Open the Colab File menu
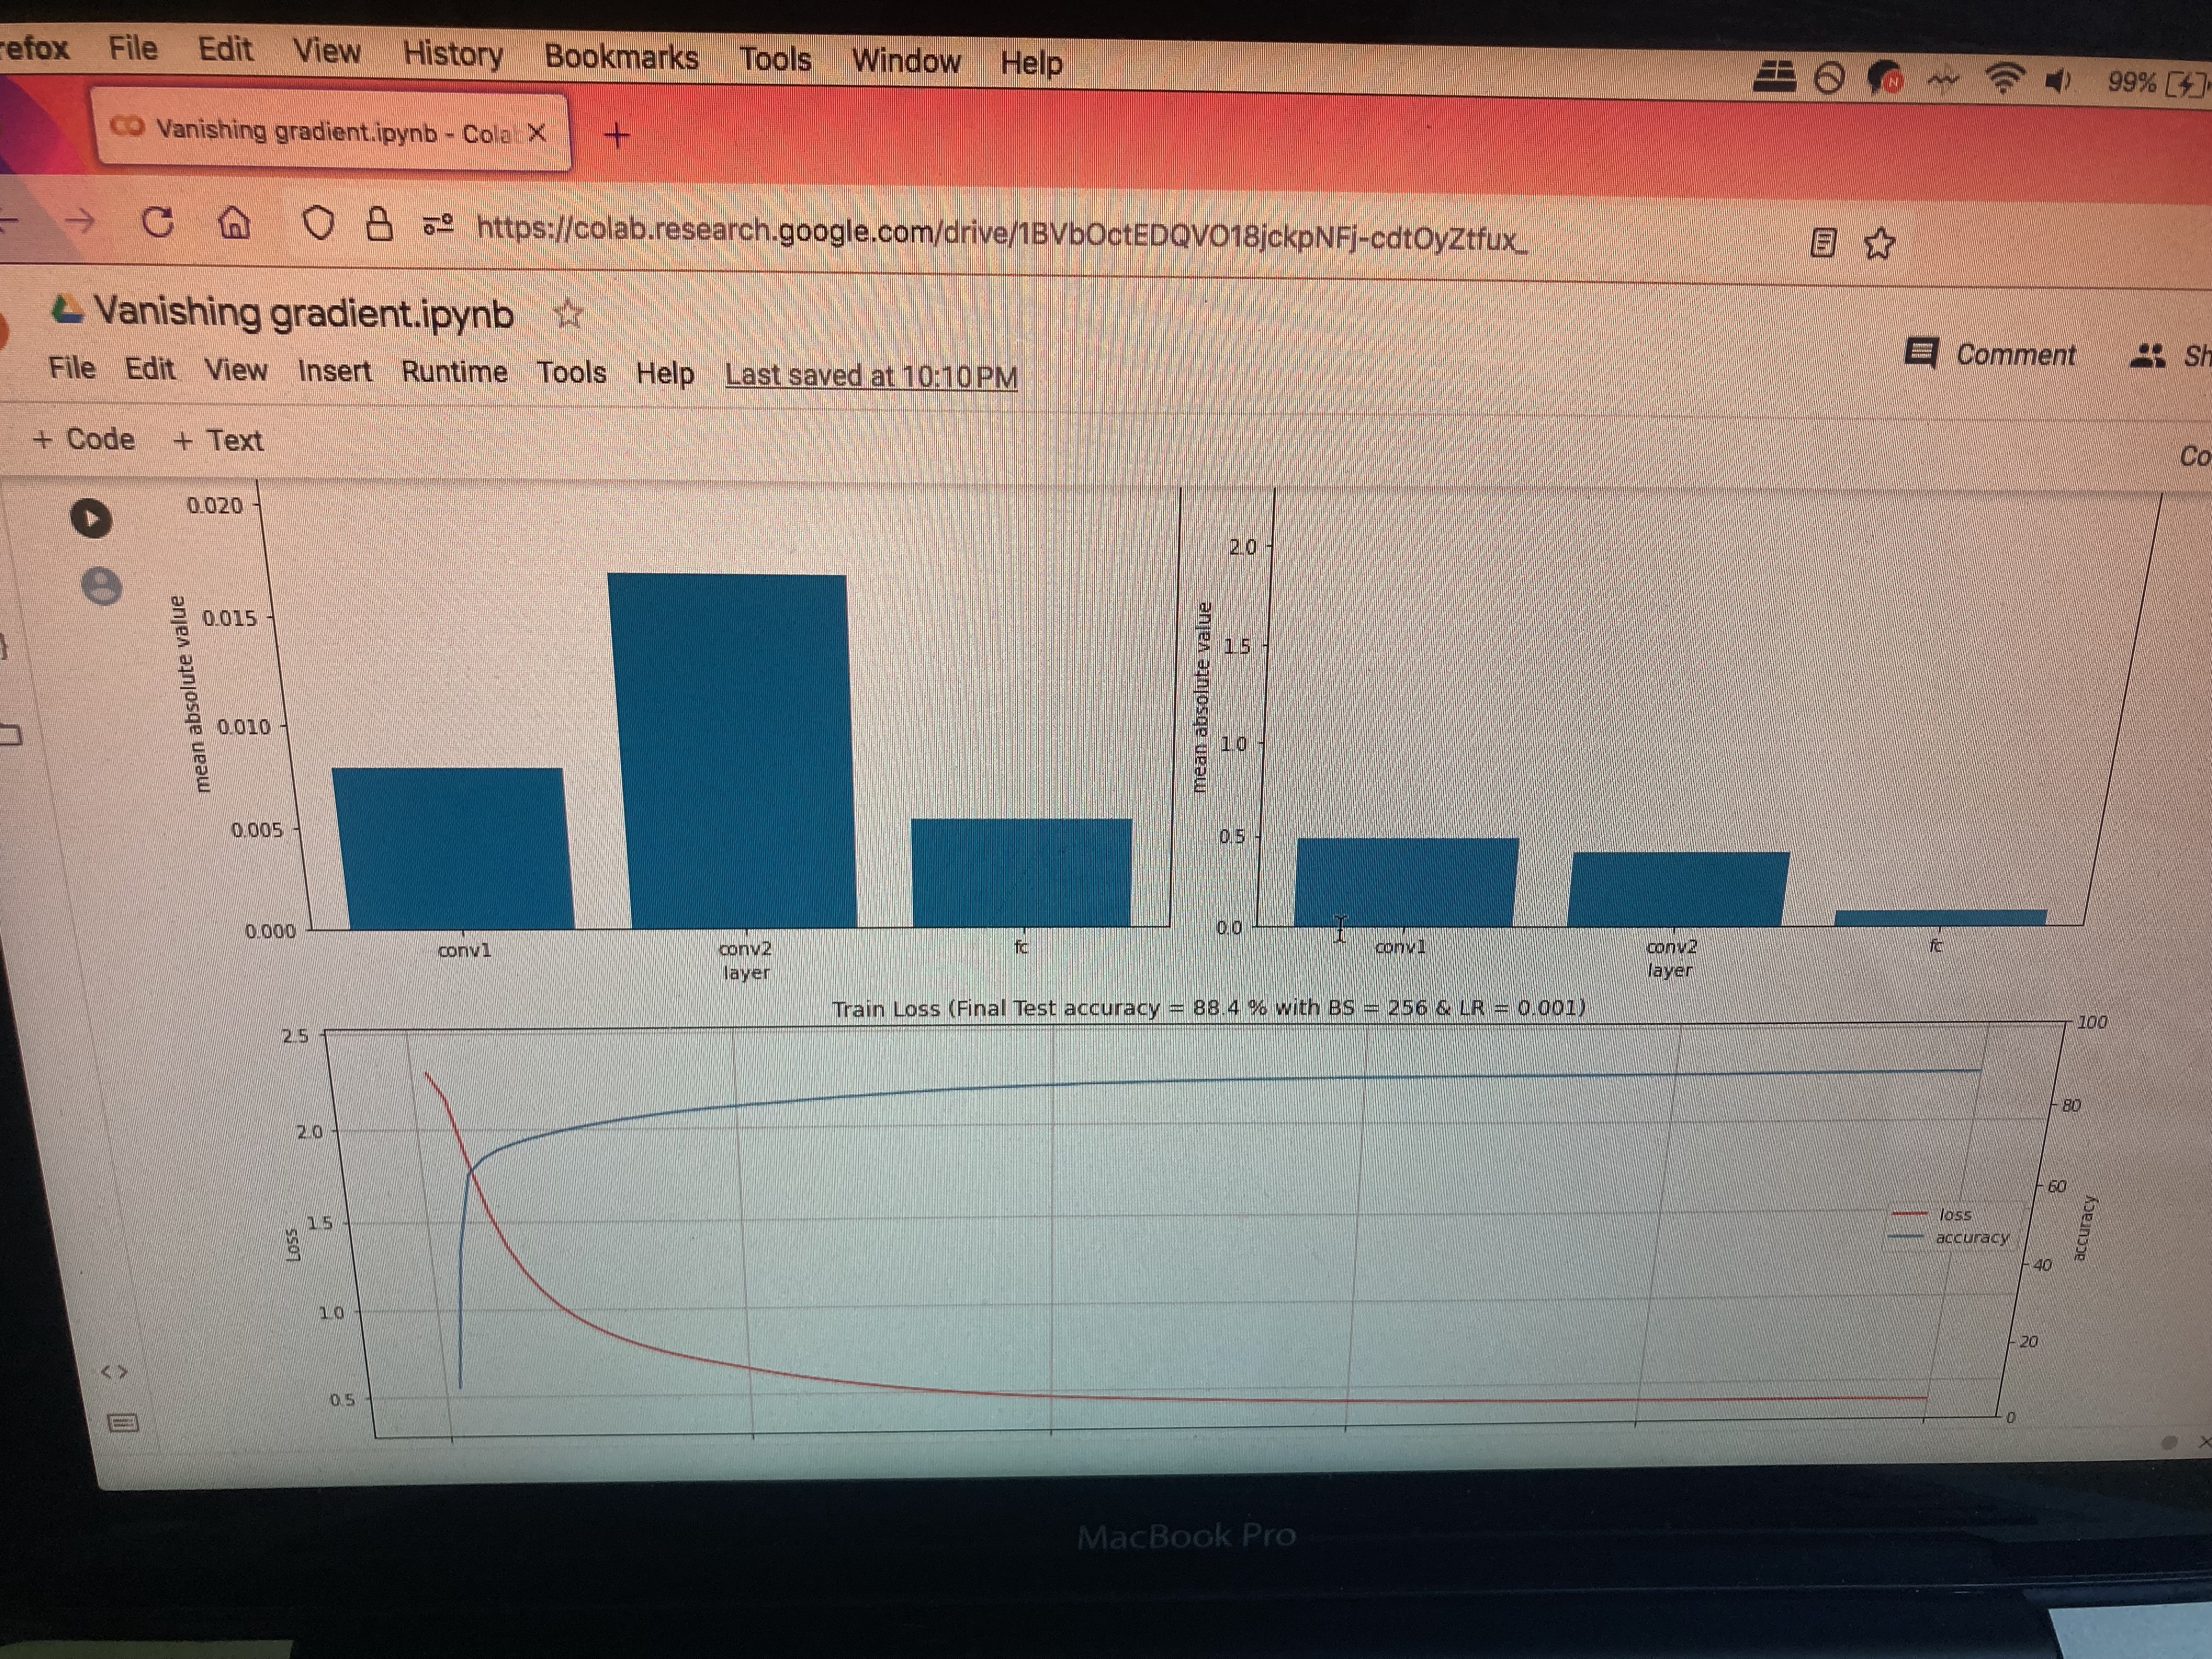Viewport: 2212px width, 1659px height. (x=72, y=368)
